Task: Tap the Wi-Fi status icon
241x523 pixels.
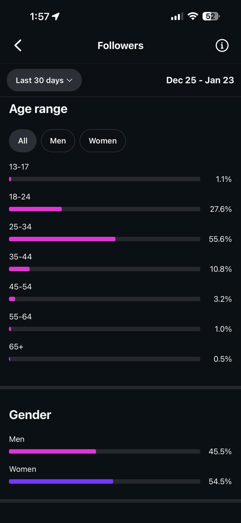Action: pos(193,16)
